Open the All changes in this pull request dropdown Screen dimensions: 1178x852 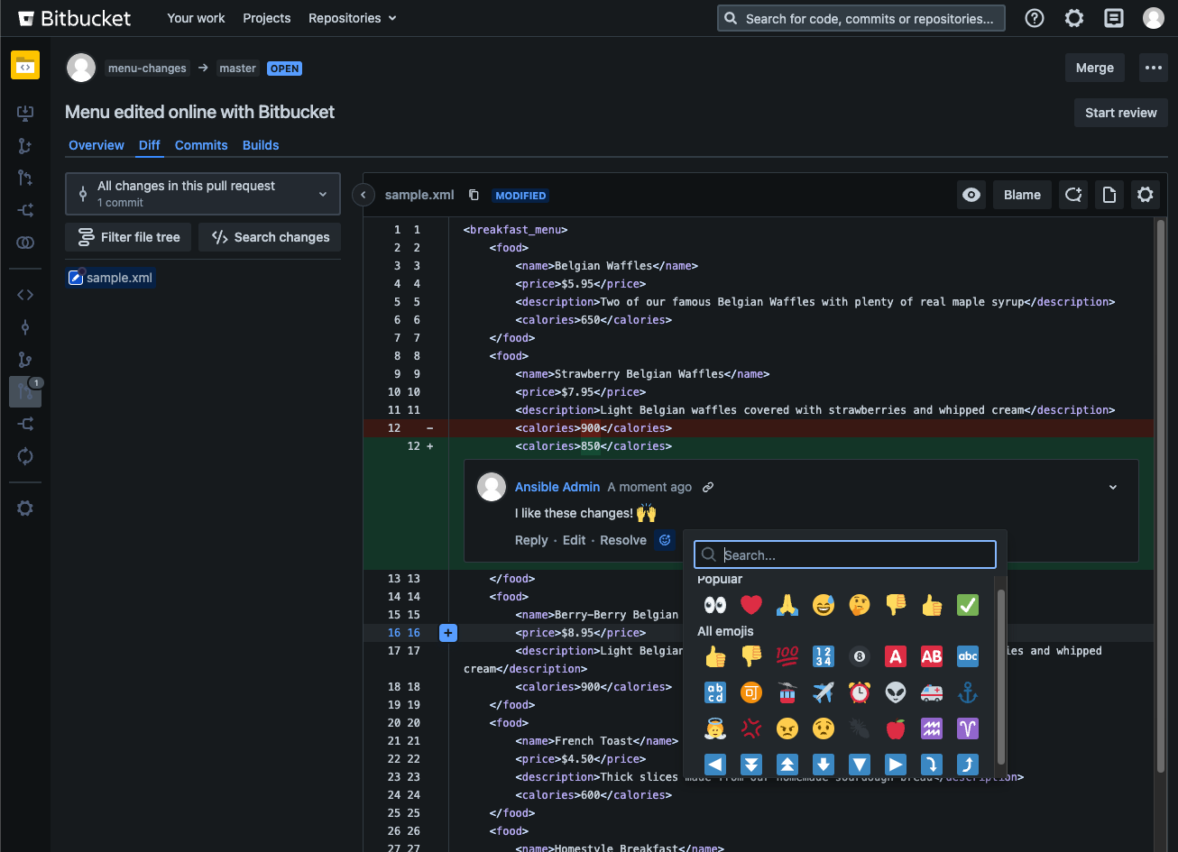point(203,194)
